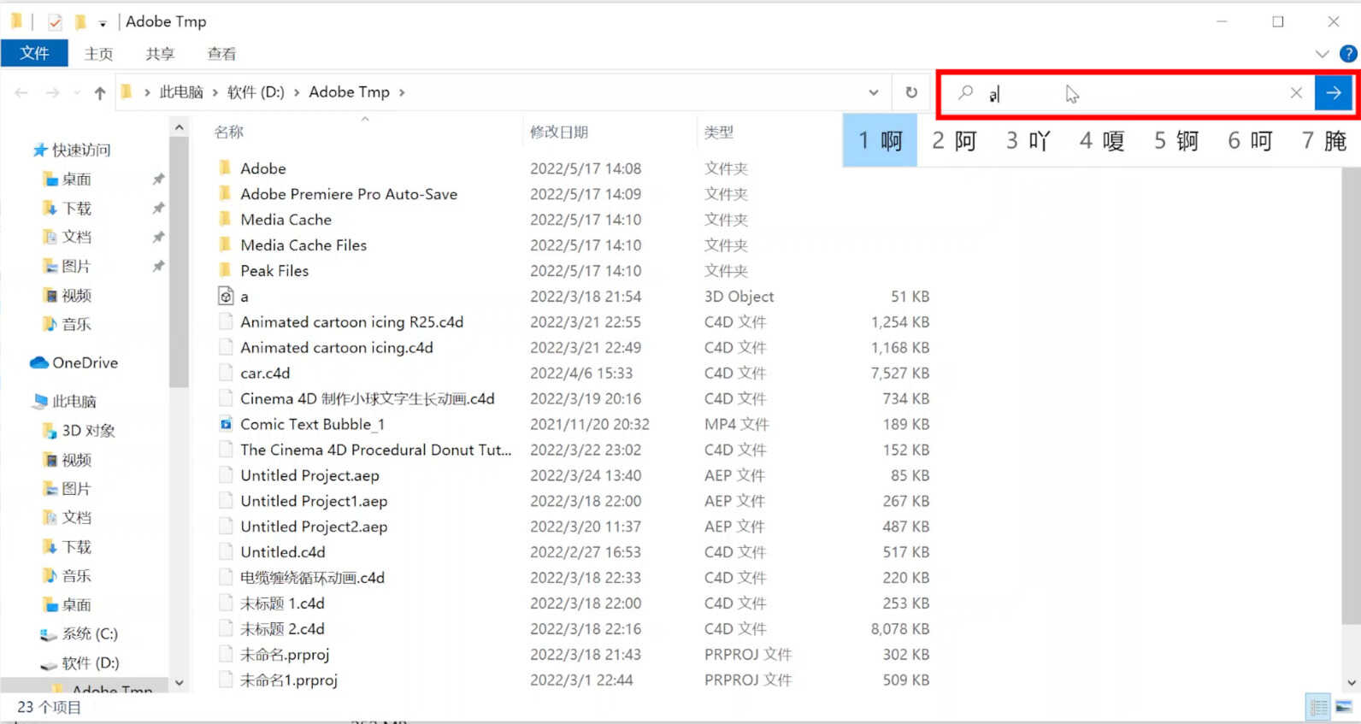
Task: Click 软件 (D:) in the breadcrumb path
Action: (x=256, y=92)
